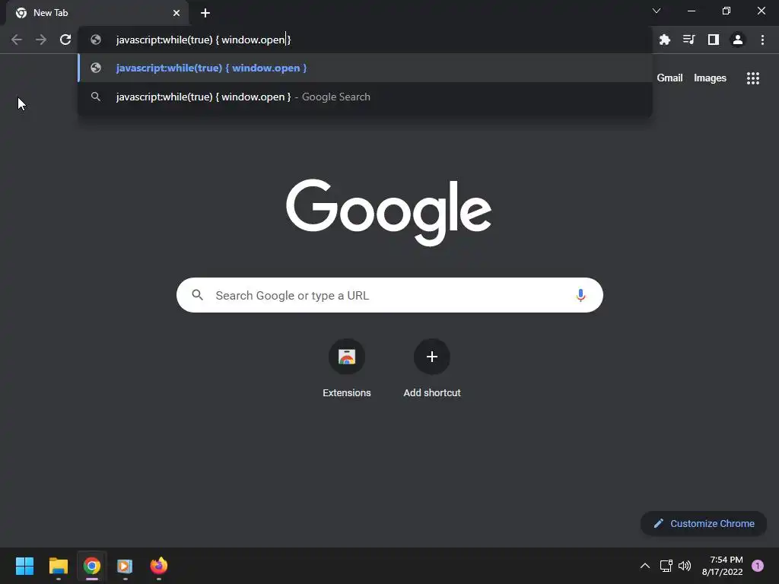Screen dimensions: 779x584
Task: Open the media controls icon
Action: [x=689, y=40]
